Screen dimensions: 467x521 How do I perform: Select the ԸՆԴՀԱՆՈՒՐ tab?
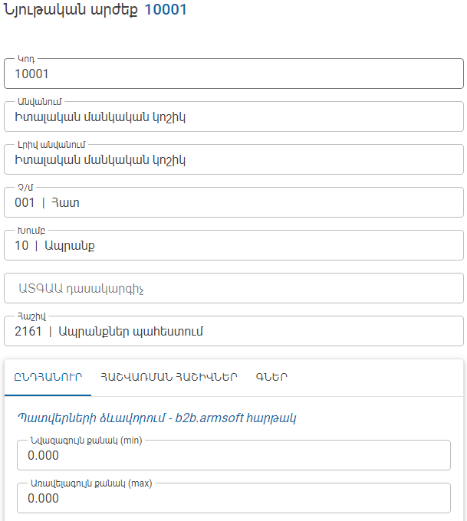point(48,377)
